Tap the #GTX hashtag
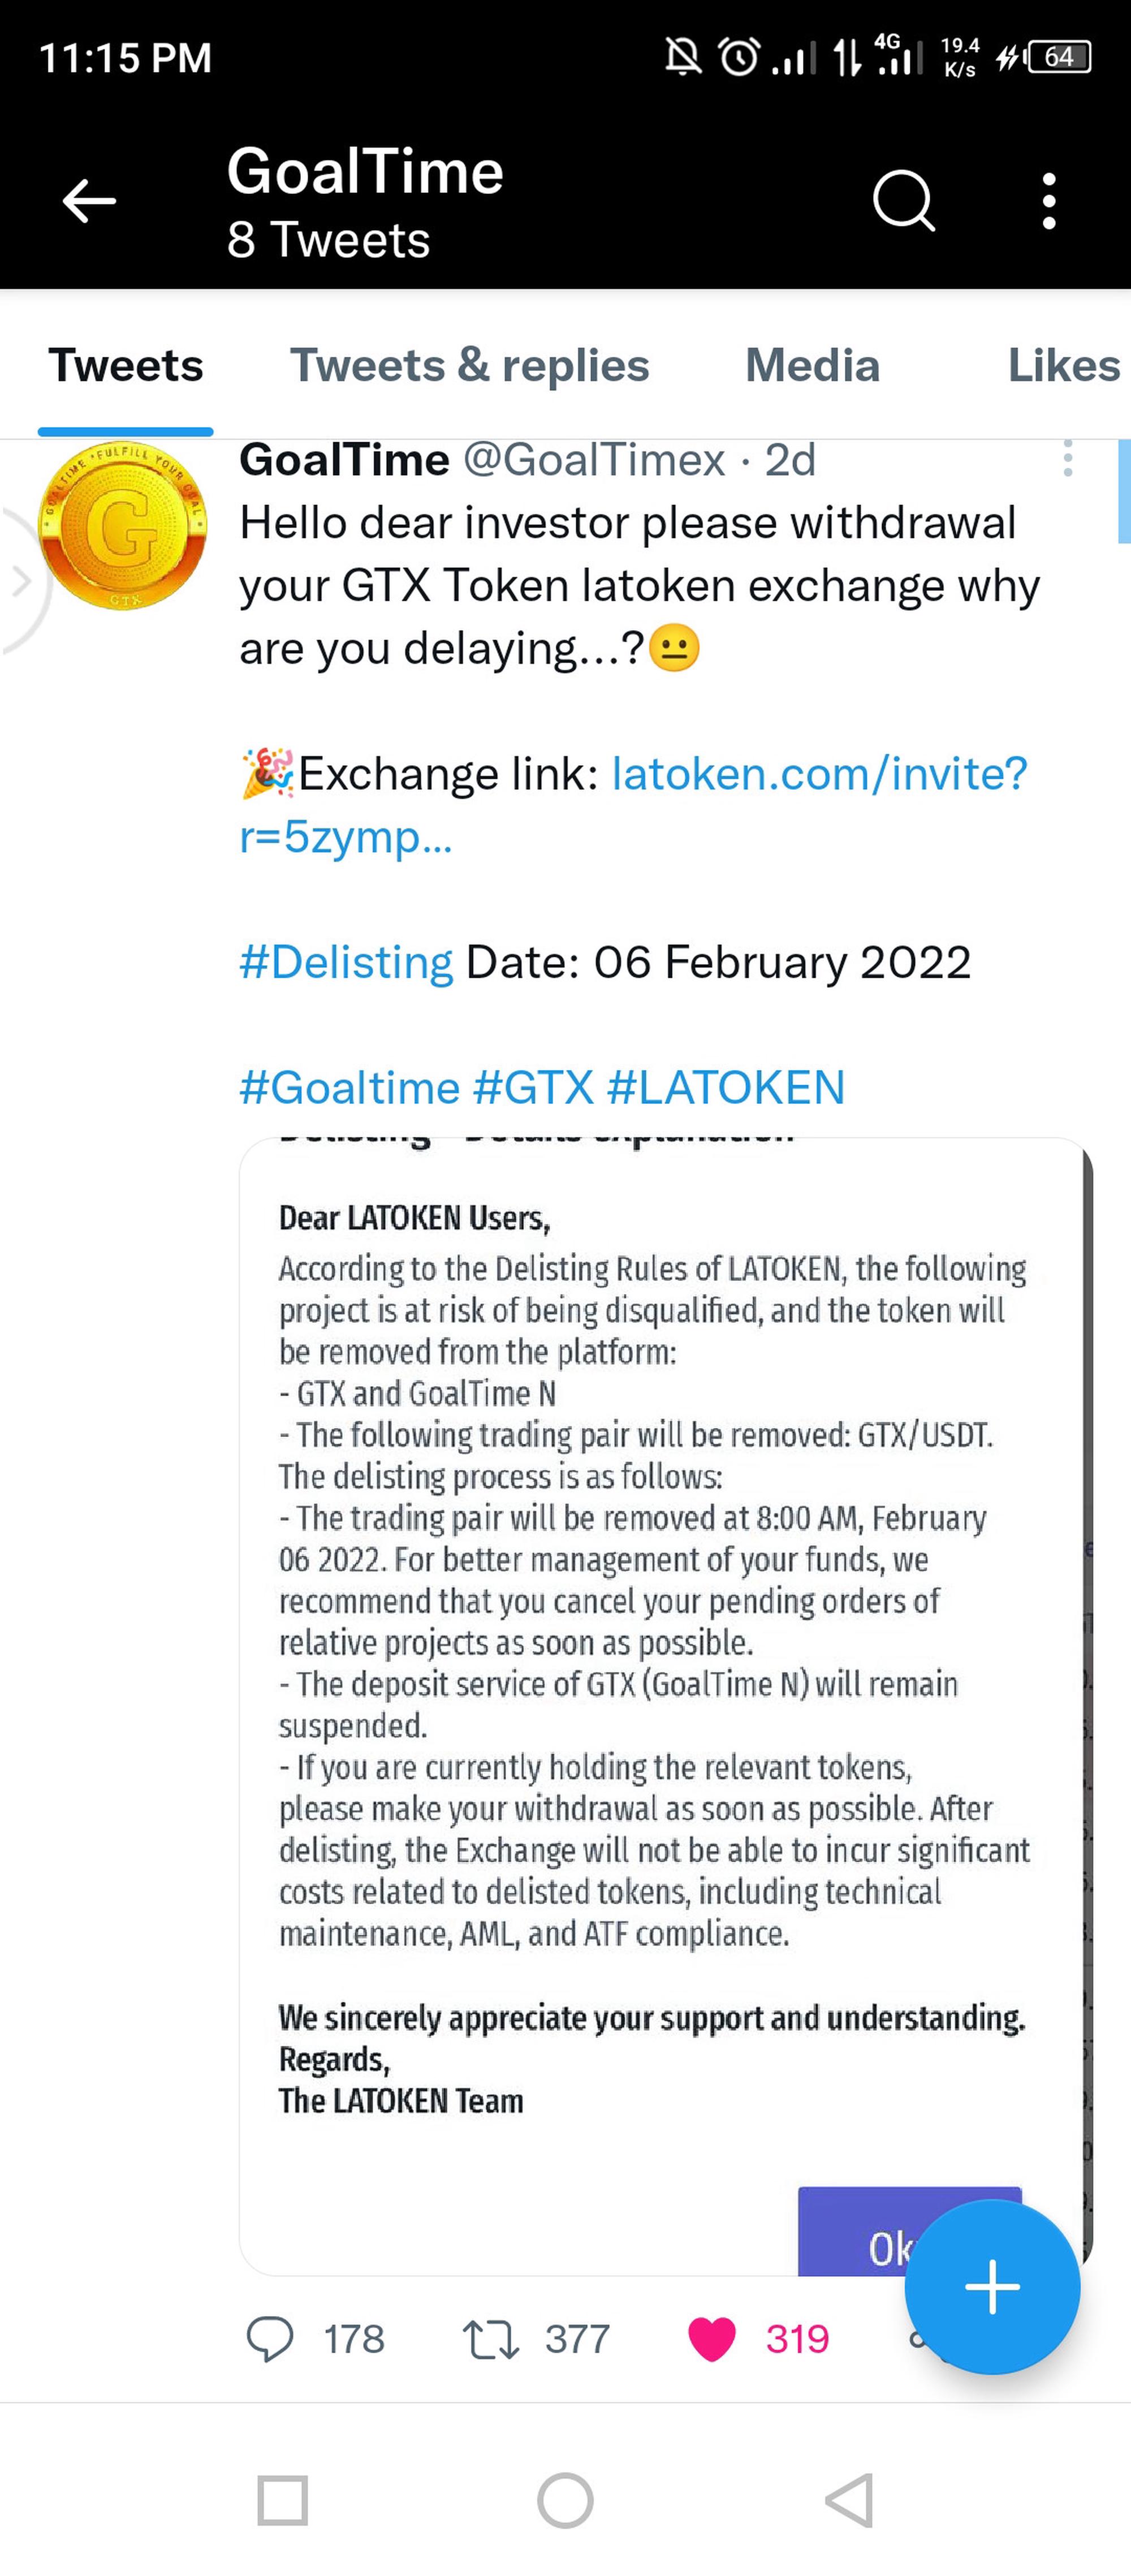Image resolution: width=1131 pixels, height=2576 pixels. tap(533, 1087)
